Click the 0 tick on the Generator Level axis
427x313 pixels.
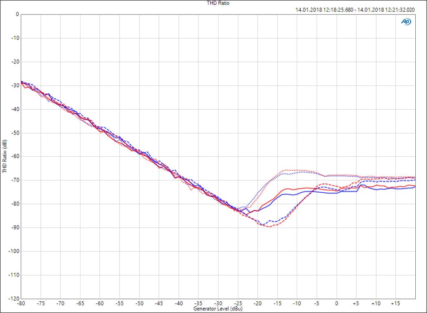[337, 303]
